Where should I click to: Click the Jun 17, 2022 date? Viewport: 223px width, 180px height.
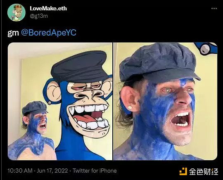[x=52, y=171]
